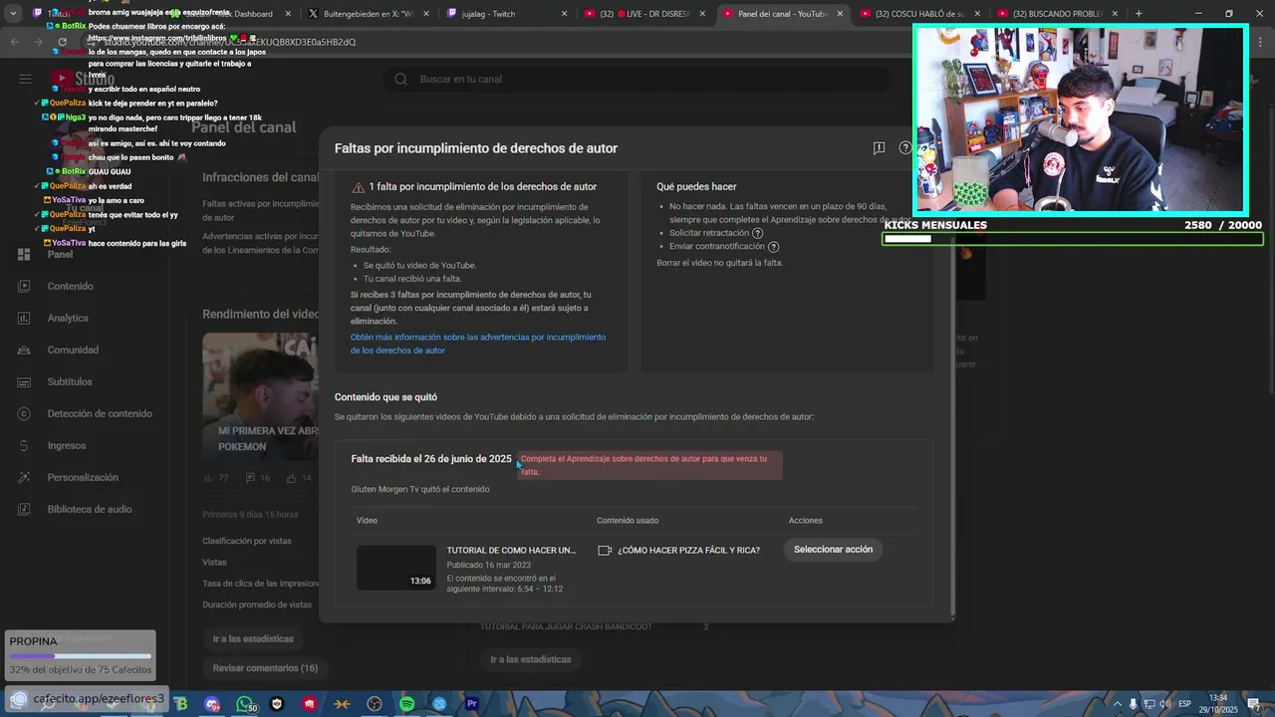Focus the Buscar en tu canal search field
The height and width of the screenshot is (717, 1275).
(x=637, y=79)
